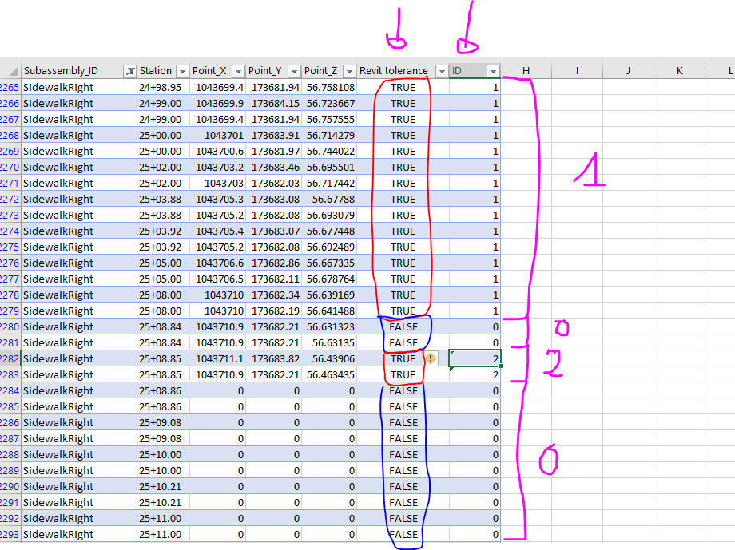
Task: Select Station cell in row 2286
Action: 163,422
